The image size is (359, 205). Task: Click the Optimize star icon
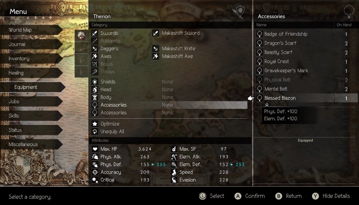pos(95,124)
